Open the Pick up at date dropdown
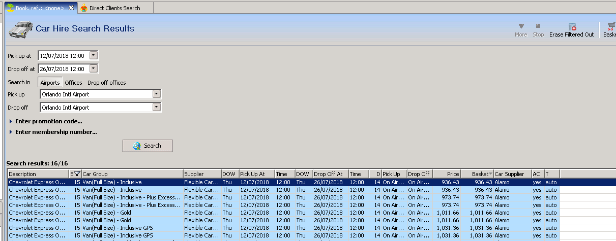This screenshot has width=616, height=241. click(94, 55)
